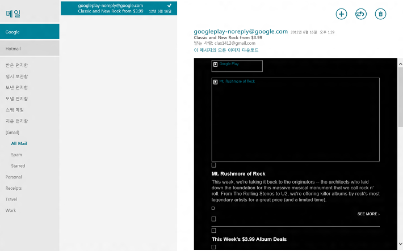Toggle the checkmark on the selected email
This screenshot has width=403, height=251.
[x=169, y=6]
